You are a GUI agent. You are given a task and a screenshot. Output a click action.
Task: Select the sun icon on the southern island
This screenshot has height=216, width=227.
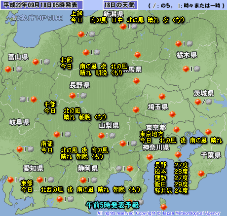click(164, 207)
